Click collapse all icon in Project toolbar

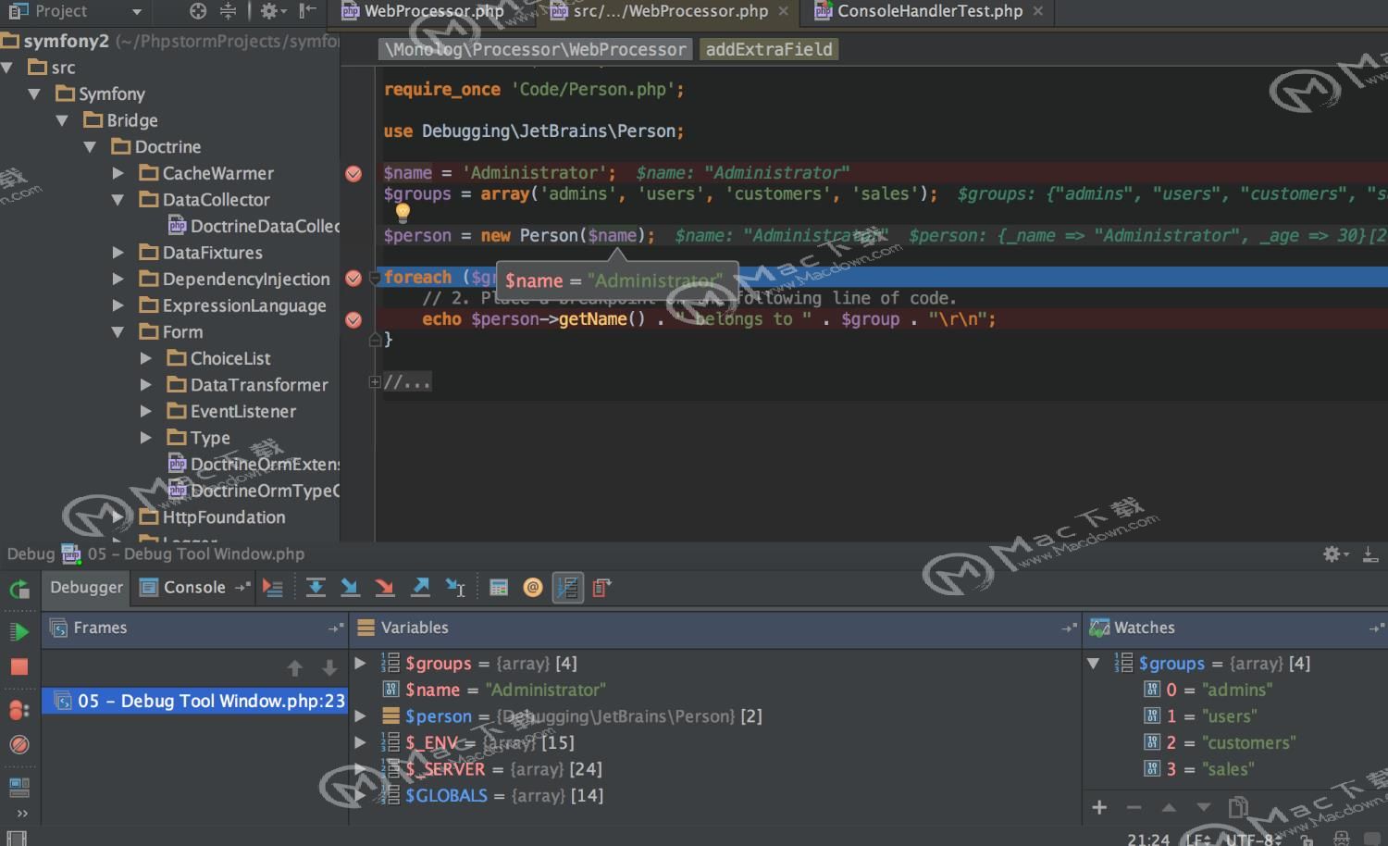pos(228,11)
